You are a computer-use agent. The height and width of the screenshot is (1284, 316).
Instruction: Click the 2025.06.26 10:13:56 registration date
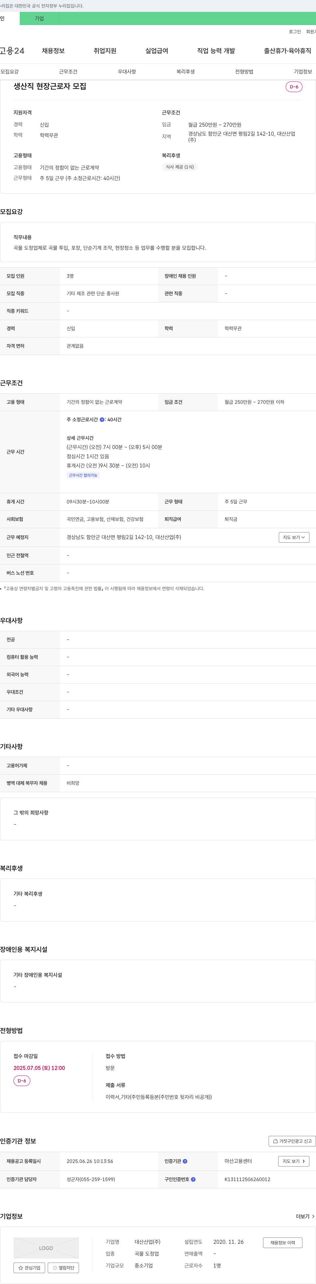coord(90,1161)
